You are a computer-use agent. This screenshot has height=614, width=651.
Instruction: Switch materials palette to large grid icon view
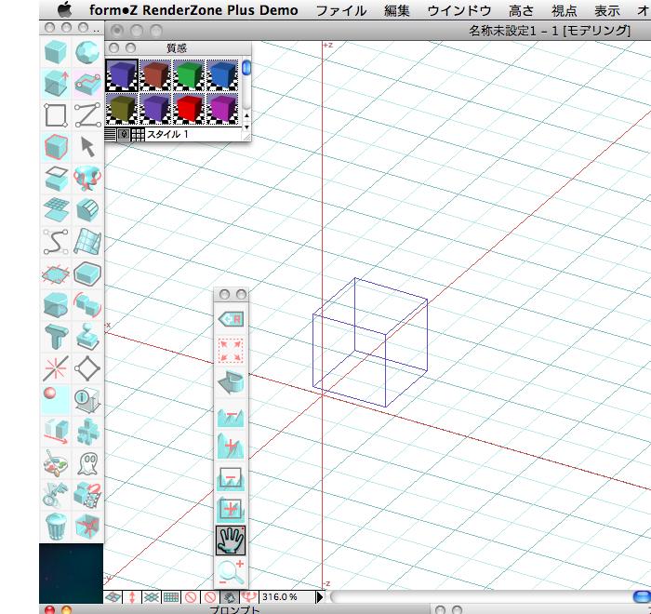(138, 134)
